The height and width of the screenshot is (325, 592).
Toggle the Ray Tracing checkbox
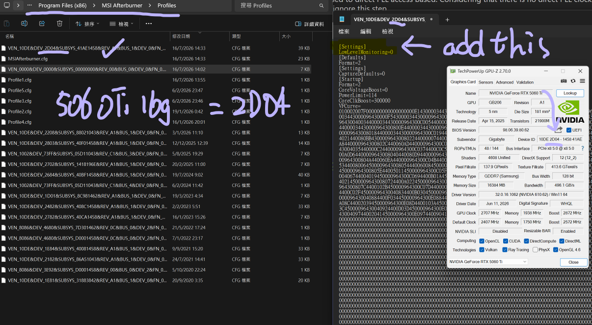[505, 250]
